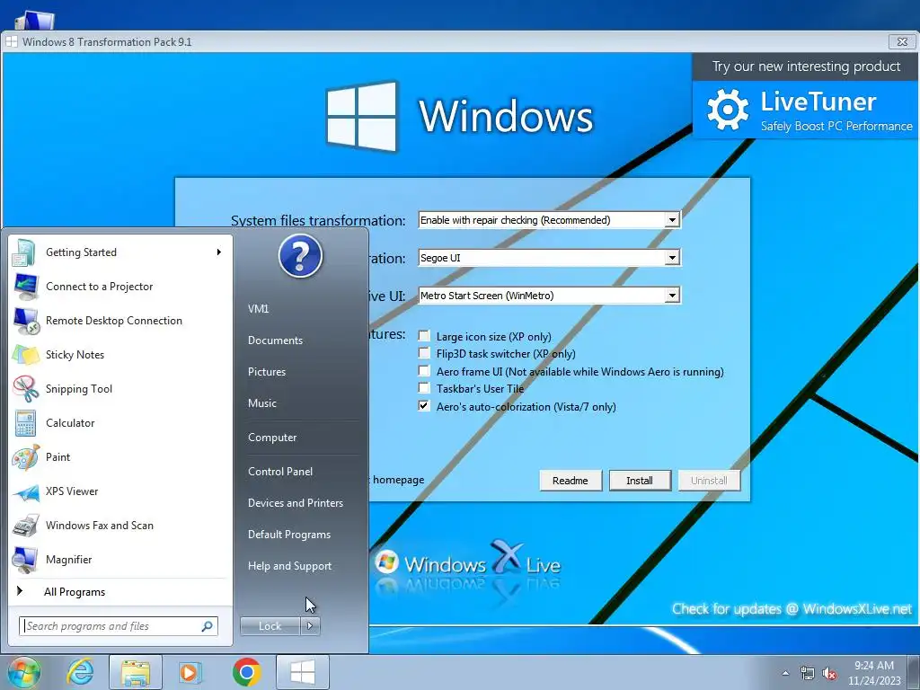Click the network icon in system tray
This screenshot has height=690, width=920.
point(808,674)
